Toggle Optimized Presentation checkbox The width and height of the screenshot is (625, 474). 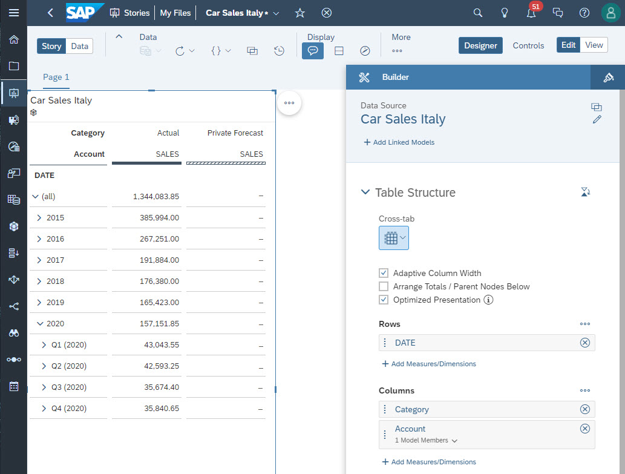coord(384,300)
